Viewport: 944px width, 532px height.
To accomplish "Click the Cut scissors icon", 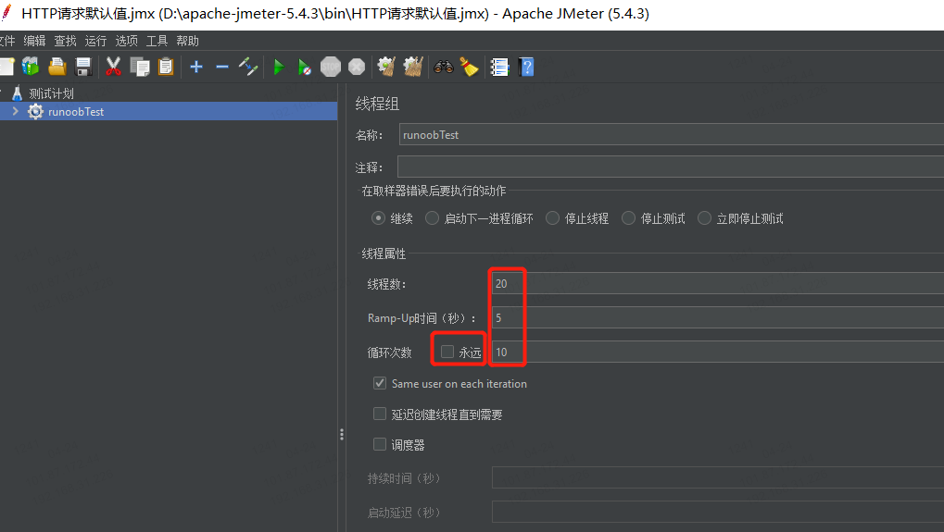I will click(113, 67).
